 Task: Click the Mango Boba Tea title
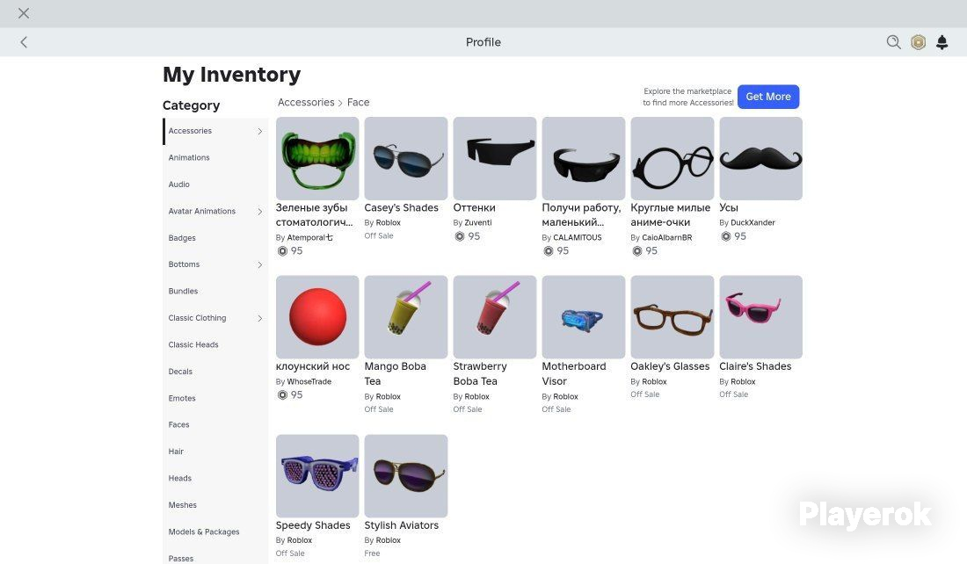coord(396,373)
